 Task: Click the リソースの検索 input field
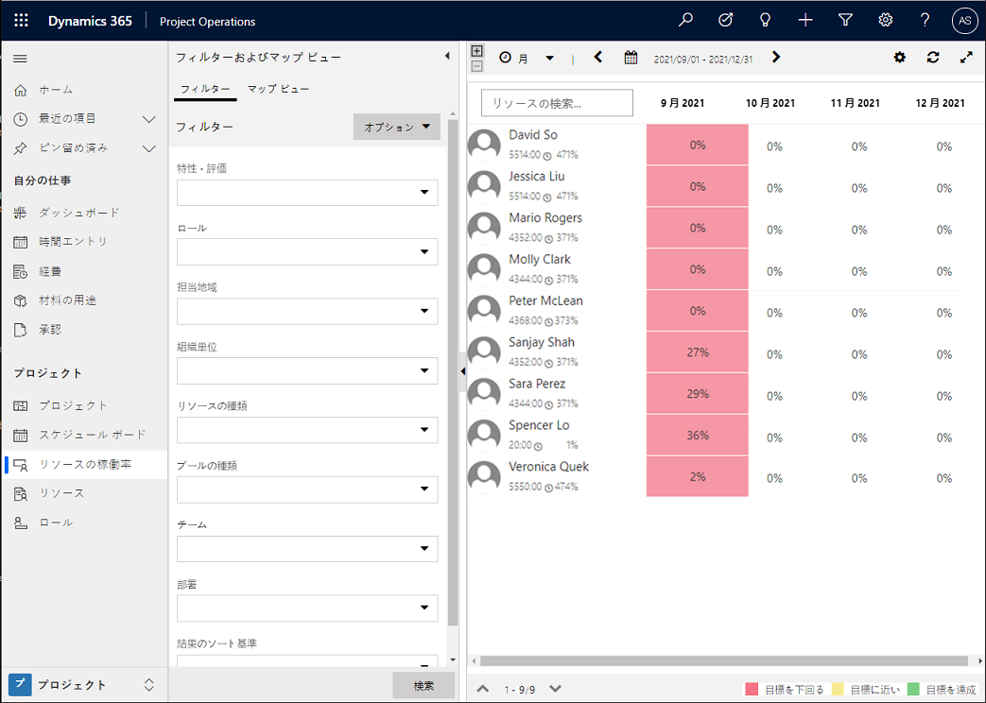(557, 102)
